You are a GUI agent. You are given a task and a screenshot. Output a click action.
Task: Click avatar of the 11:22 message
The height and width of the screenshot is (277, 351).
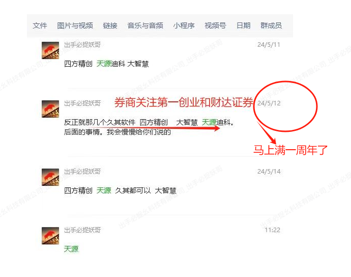[50, 236]
